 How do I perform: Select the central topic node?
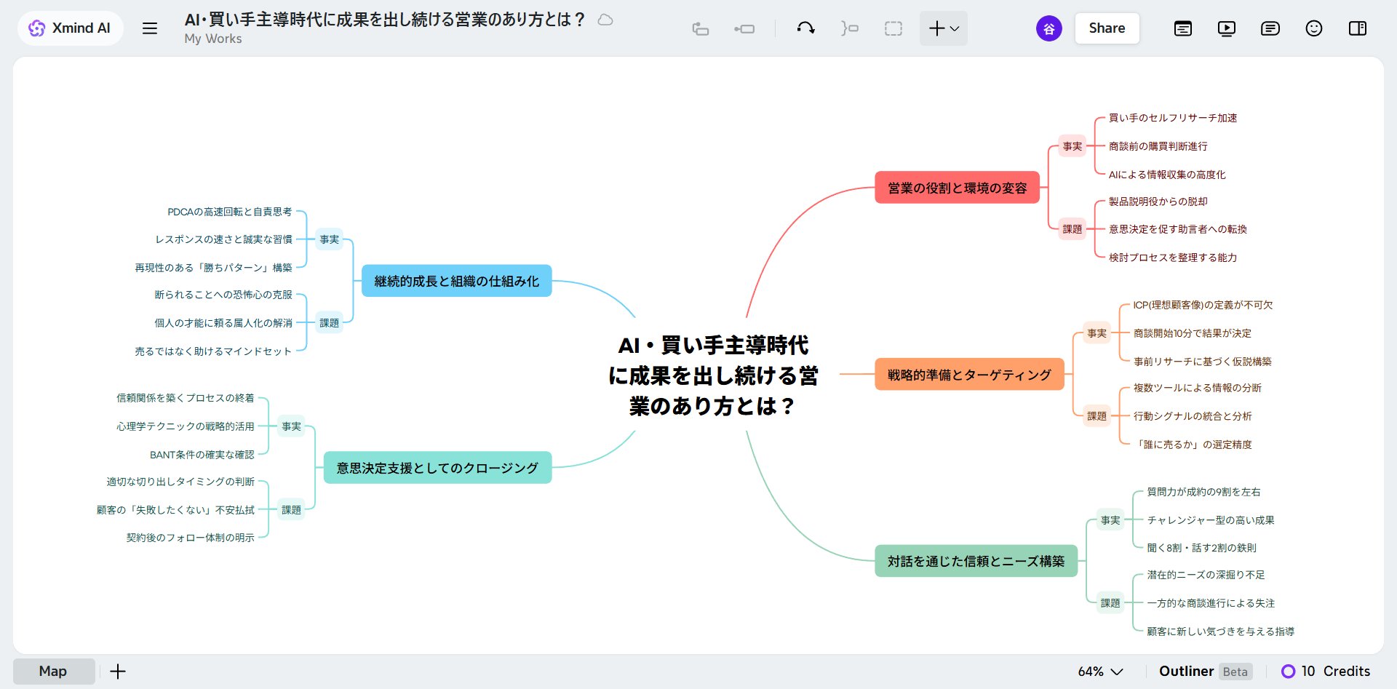point(713,375)
